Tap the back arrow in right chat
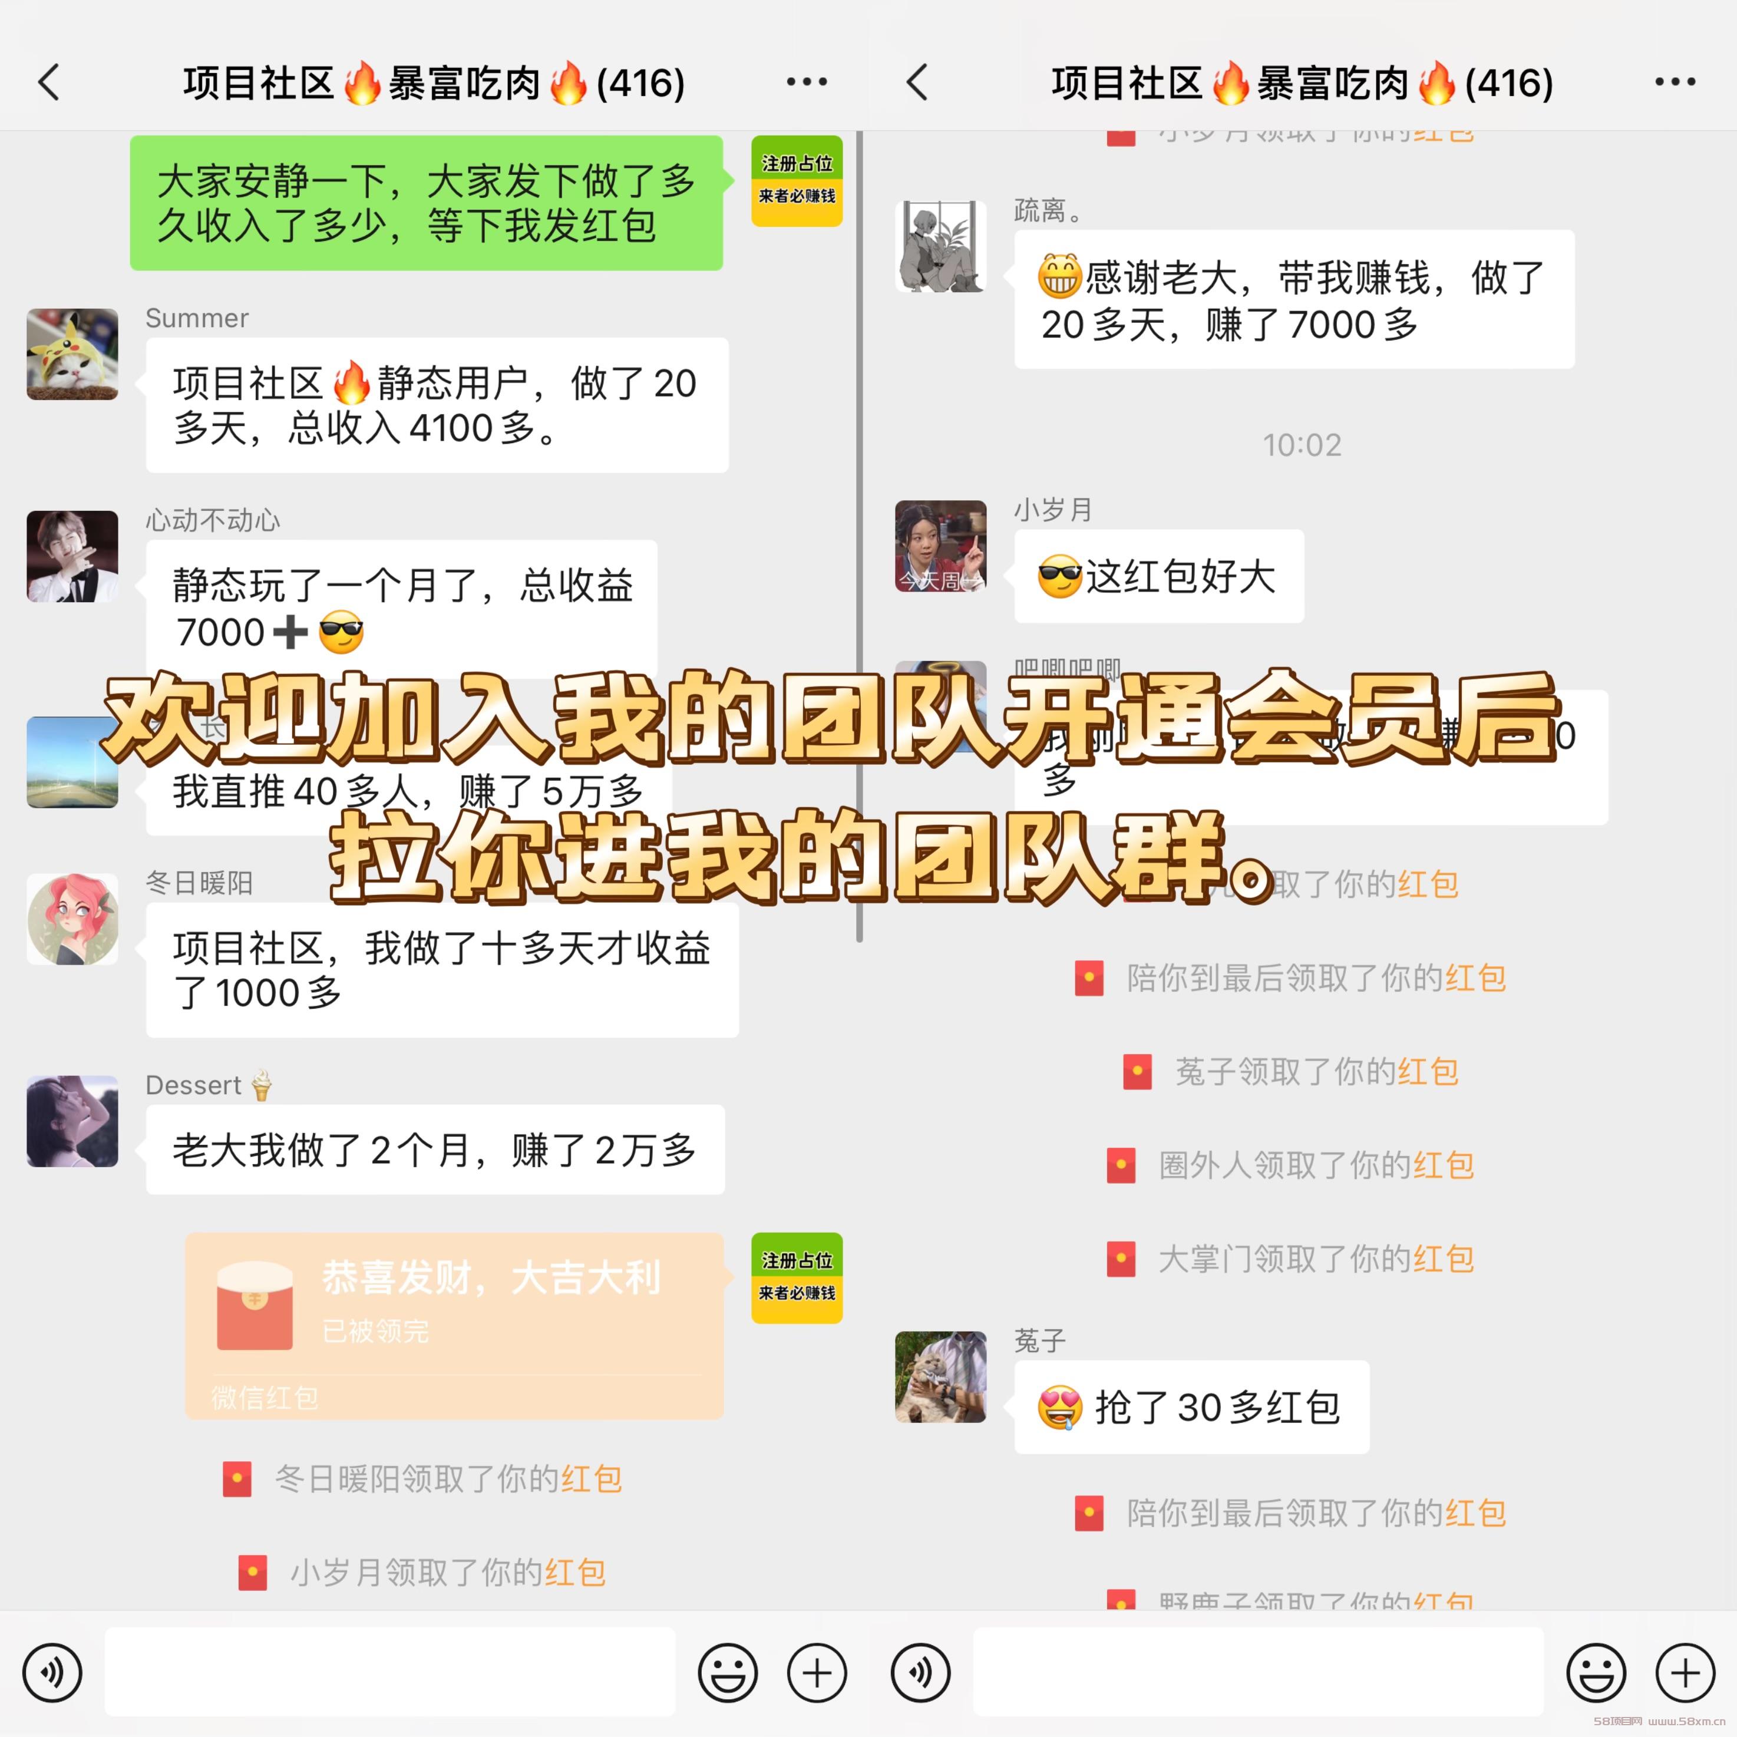Viewport: 1737px width, 1737px height. (917, 82)
